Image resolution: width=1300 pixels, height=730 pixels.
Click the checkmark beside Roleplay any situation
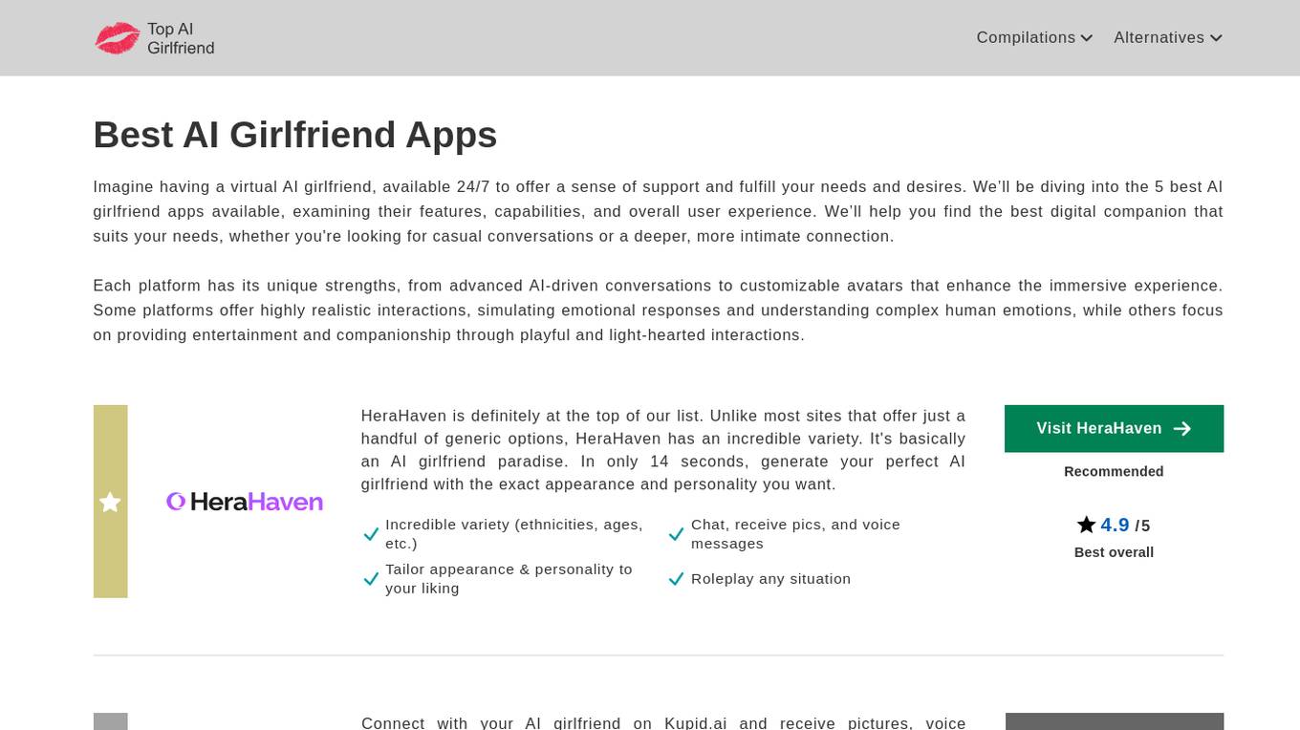point(676,579)
